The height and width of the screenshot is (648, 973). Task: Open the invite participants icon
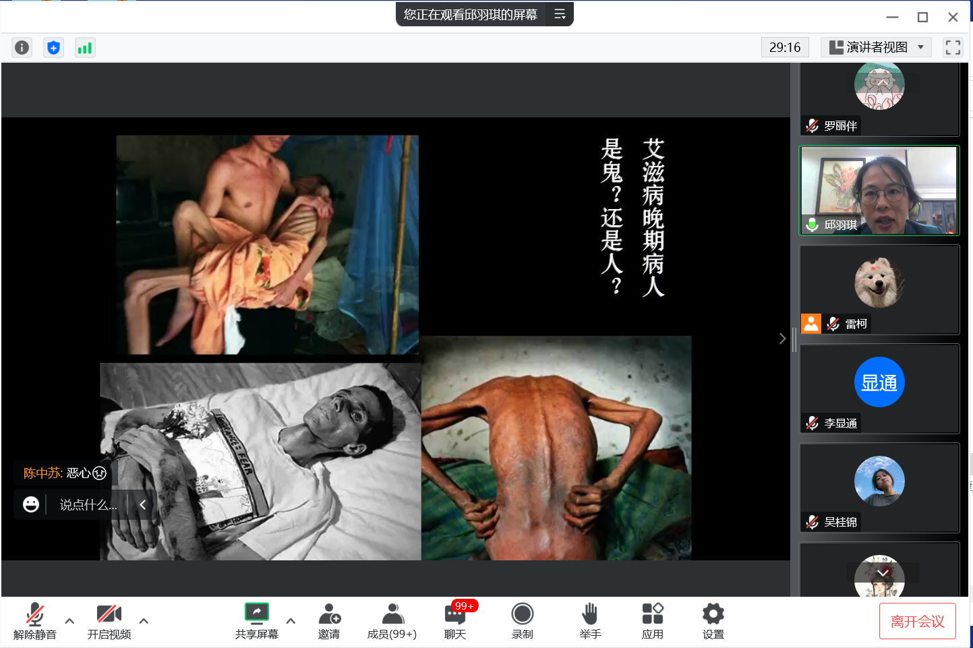(329, 621)
